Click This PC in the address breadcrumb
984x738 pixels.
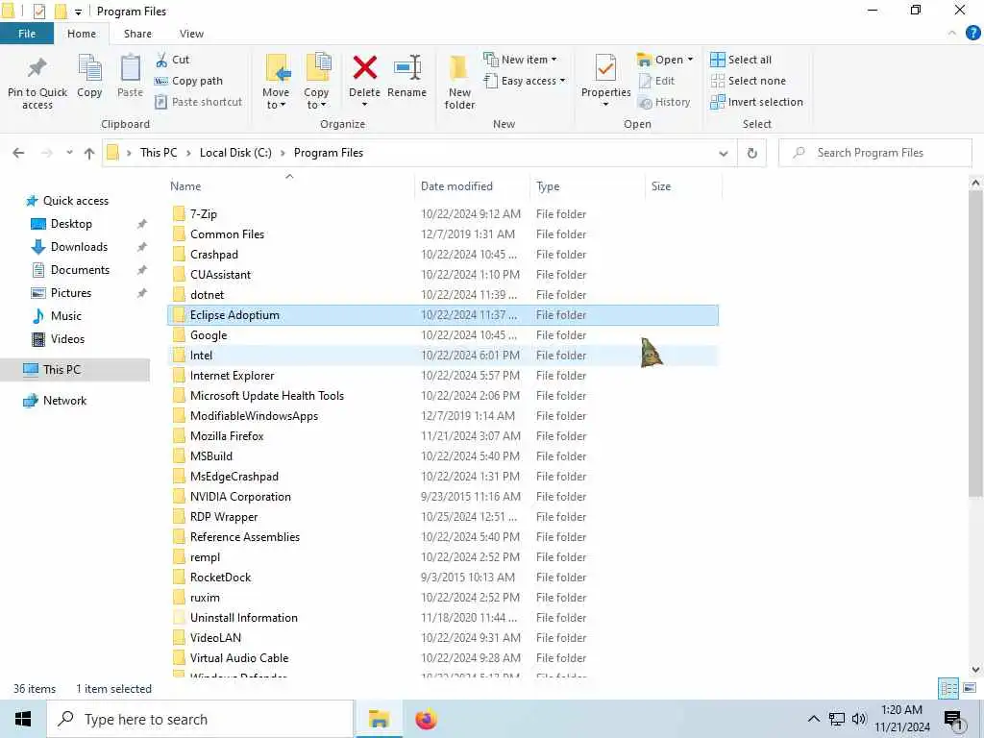(159, 153)
